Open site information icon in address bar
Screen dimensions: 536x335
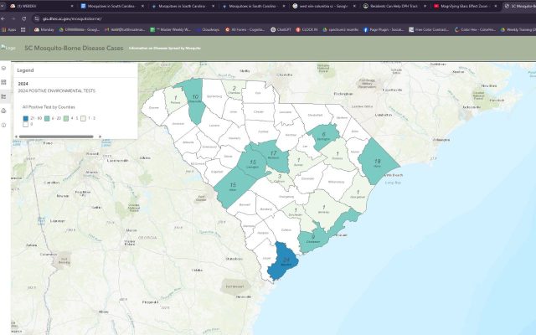tap(37, 18)
